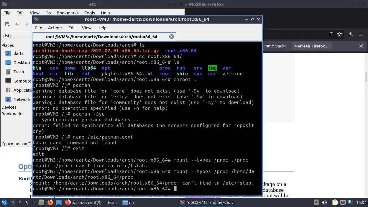Click the Devices heading in file manager sidebar
The image size is (368, 207).
tap(9, 107)
